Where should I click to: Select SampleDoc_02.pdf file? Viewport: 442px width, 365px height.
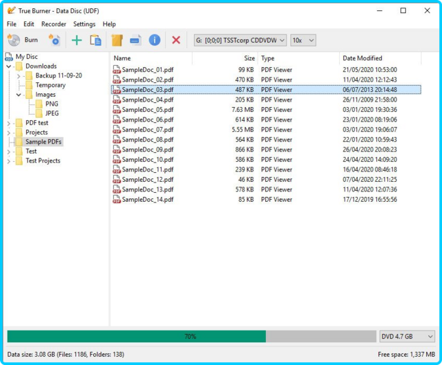148,79
